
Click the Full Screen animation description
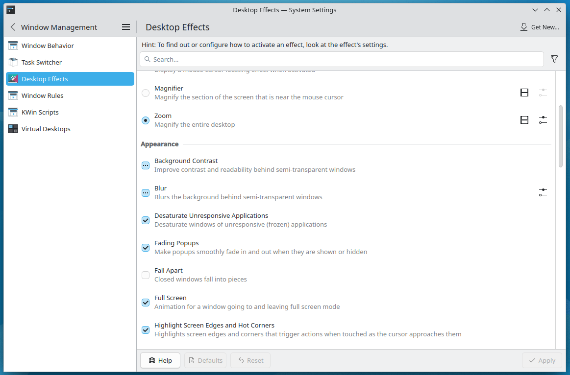click(247, 307)
